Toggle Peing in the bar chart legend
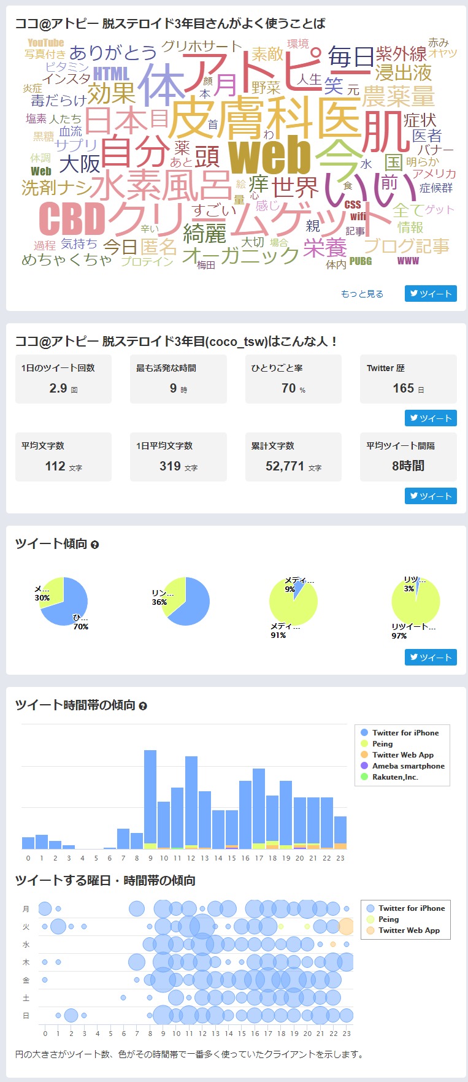This screenshot has height=1082, width=468. [x=377, y=744]
